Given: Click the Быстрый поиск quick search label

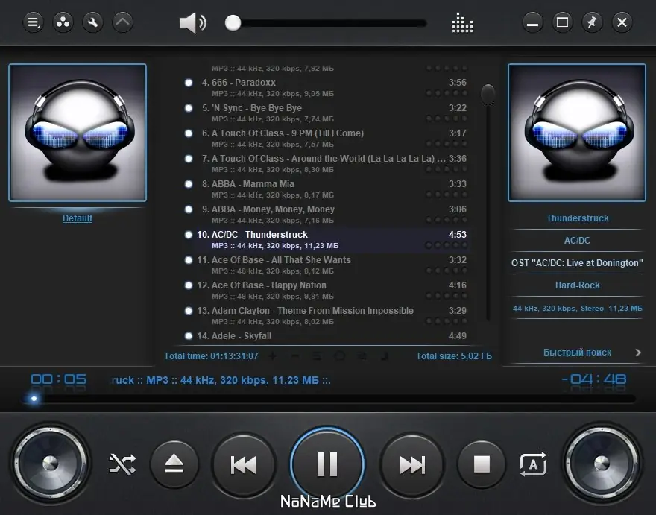Looking at the screenshot, I should point(577,353).
